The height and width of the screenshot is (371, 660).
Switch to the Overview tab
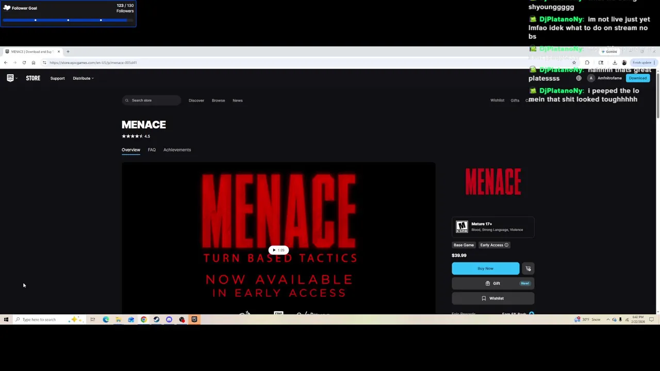coord(131,150)
